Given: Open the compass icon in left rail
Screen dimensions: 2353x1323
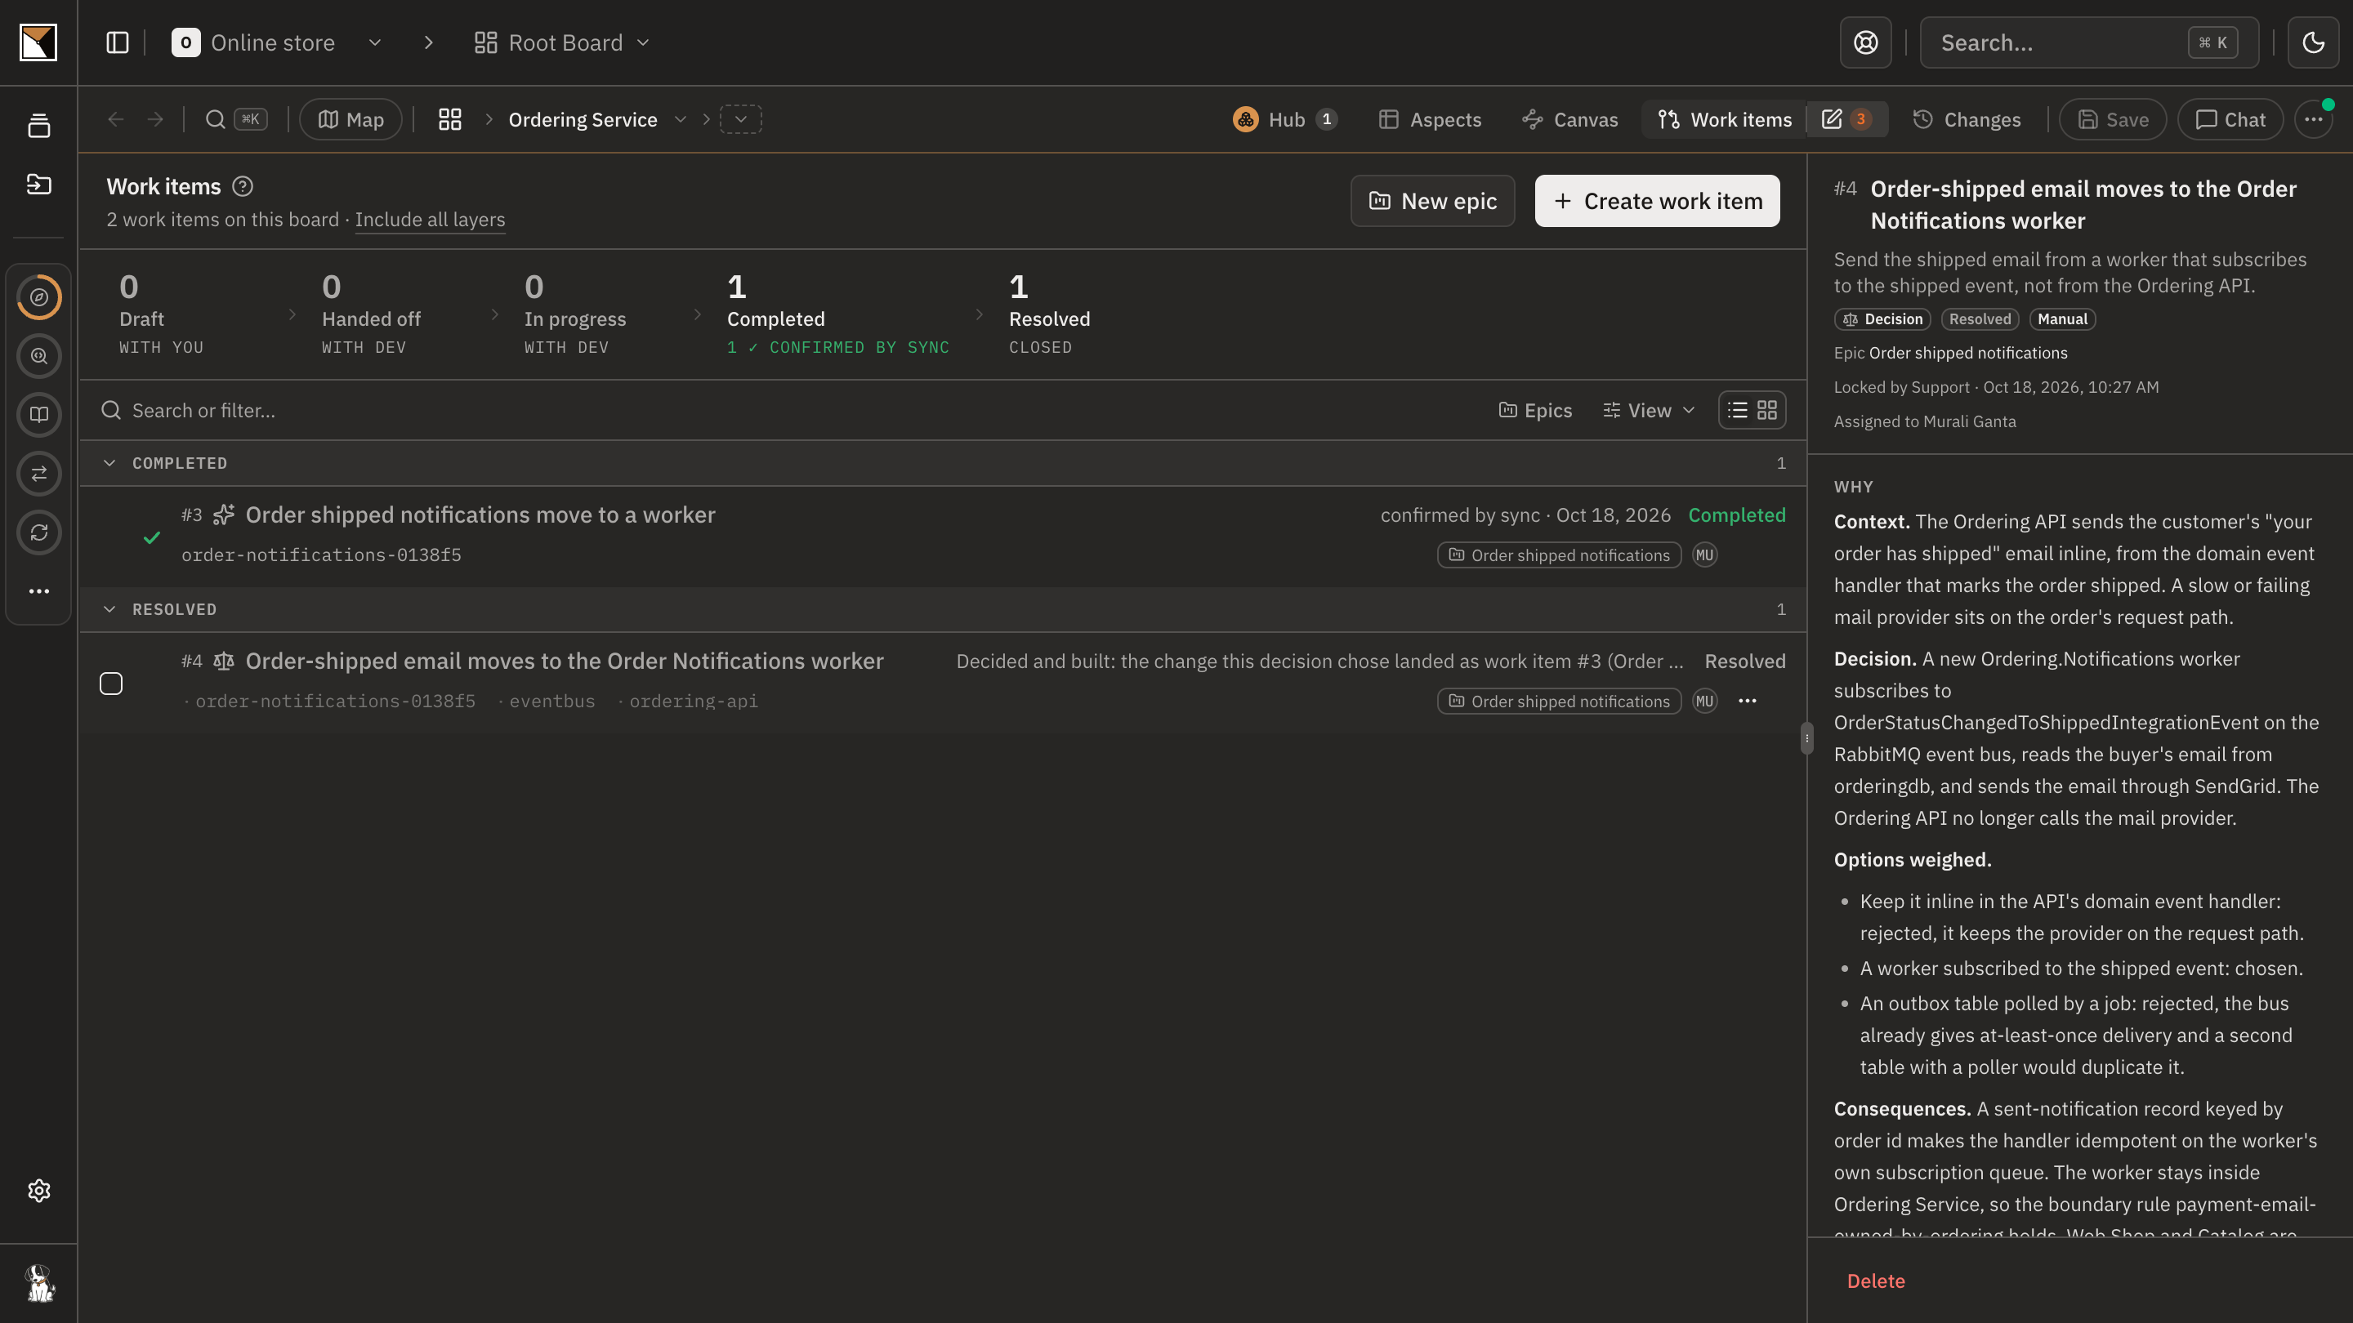Looking at the screenshot, I should coord(39,297).
